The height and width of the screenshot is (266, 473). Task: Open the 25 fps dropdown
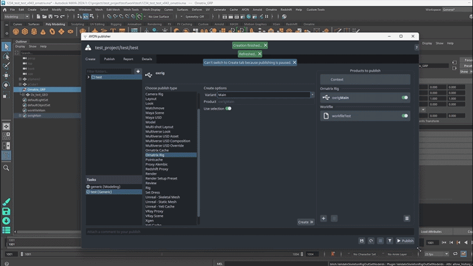click(437, 254)
